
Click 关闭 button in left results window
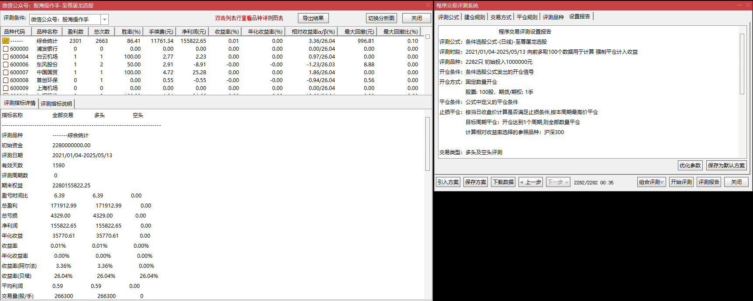[417, 18]
